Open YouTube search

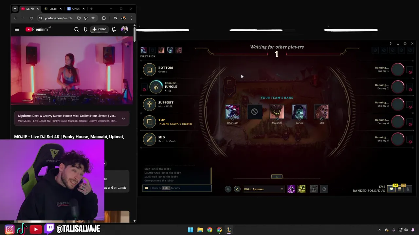pyautogui.click(x=77, y=29)
